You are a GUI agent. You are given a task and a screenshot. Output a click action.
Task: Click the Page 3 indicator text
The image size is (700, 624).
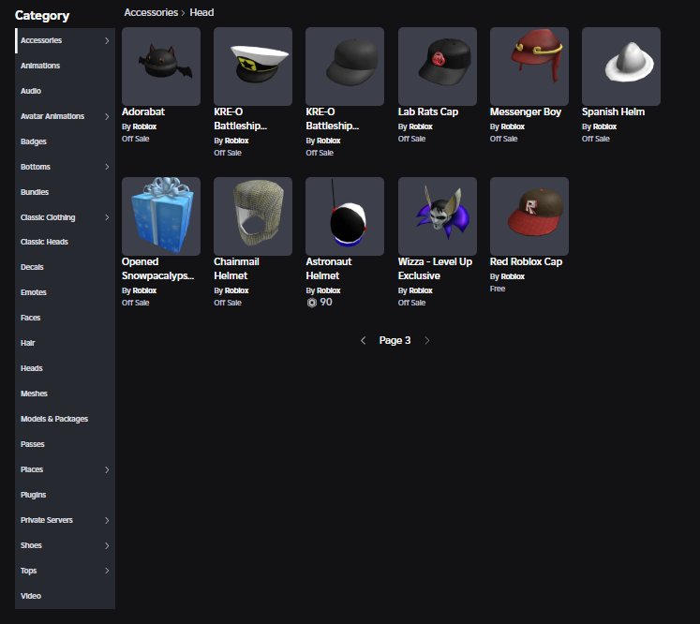tap(395, 340)
